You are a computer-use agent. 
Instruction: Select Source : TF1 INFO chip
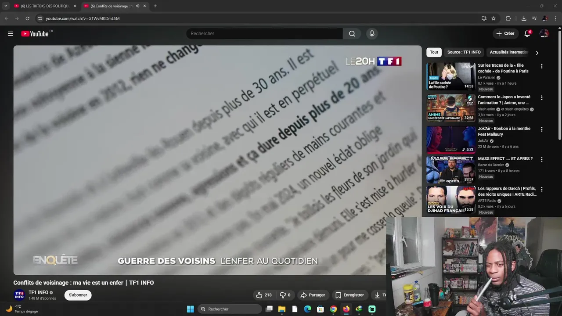pyautogui.click(x=464, y=52)
